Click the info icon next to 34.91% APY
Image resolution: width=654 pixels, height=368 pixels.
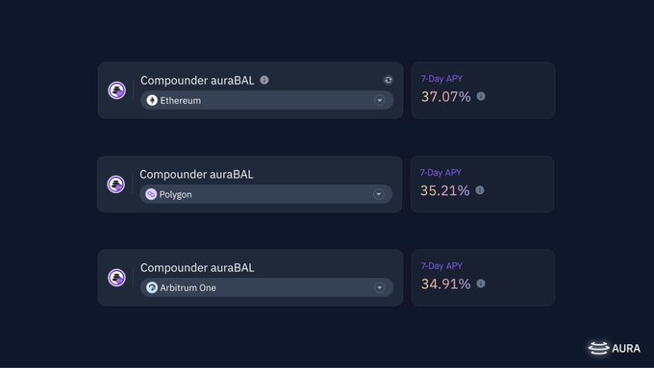click(481, 283)
